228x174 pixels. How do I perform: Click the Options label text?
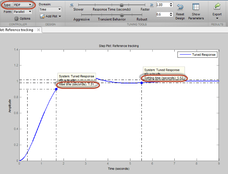(x=25, y=19)
